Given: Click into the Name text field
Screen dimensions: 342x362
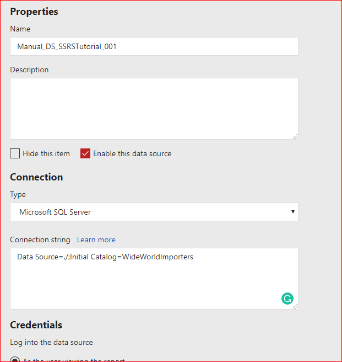Looking at the screenshot, I should click(x=154, y=46).
